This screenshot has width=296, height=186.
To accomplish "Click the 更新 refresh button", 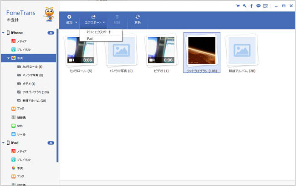I will pyautogui.click(x=138, y=20).
